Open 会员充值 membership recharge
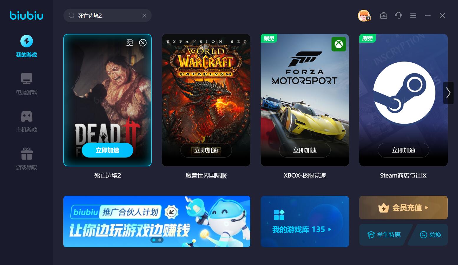Screen dimensions: 458x265 pos(404,208)
